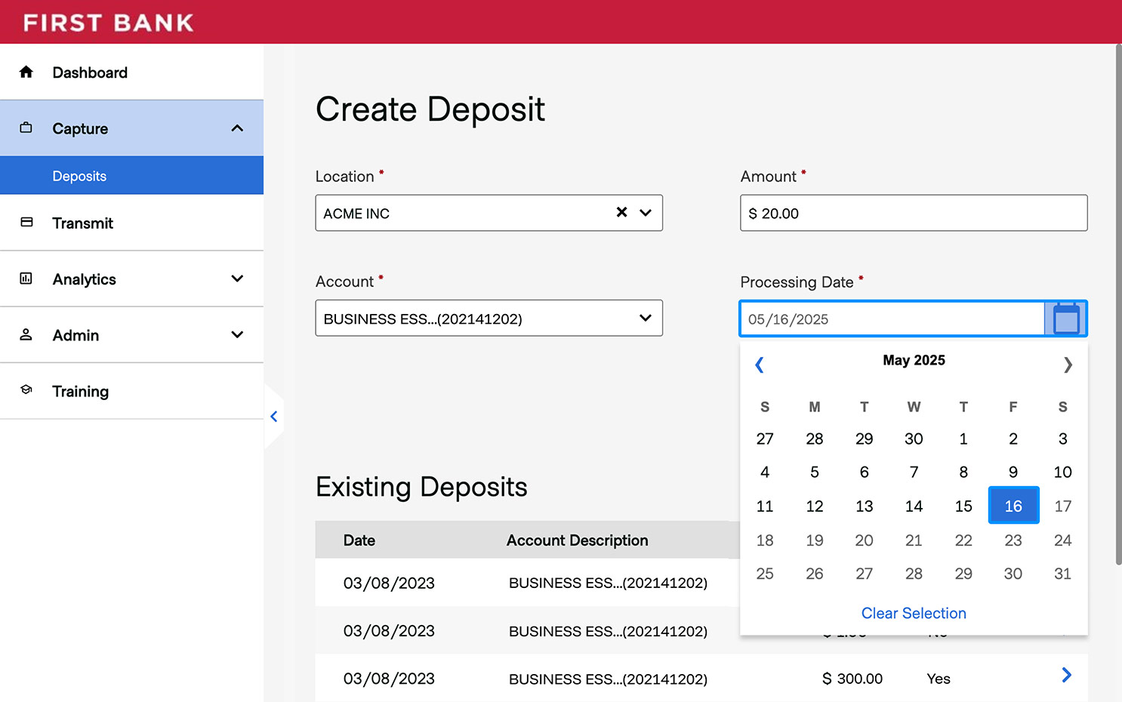This screenshot has width=1122, height=702.
Task: Select May 12 in the calendar
Action: 815,506
